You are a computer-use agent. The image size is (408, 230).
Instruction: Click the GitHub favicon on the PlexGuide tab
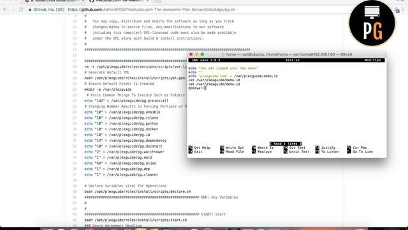coord(92,1)
